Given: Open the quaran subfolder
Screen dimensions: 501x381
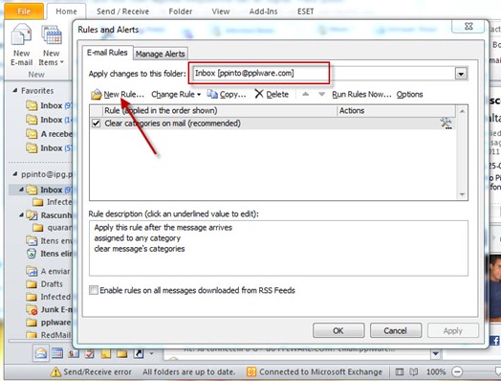Looking at the screenshot, I should pyautogui.click(x=53, y=228).
